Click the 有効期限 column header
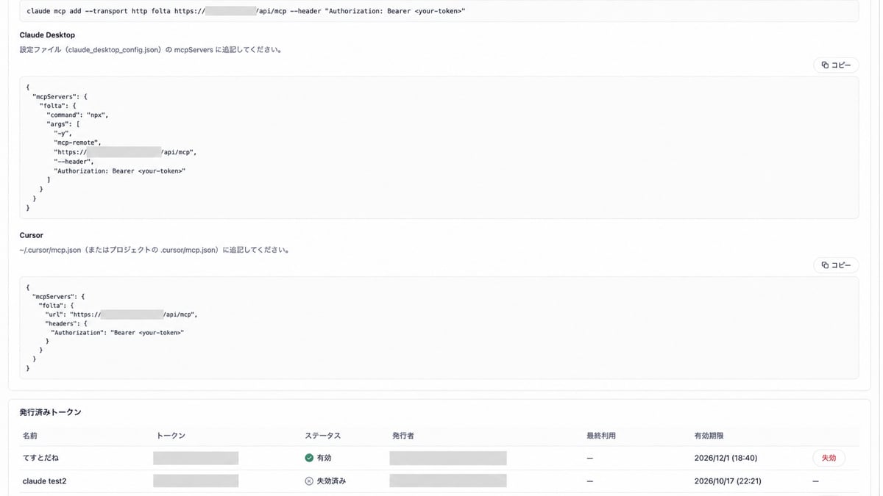 coord(709,436)
